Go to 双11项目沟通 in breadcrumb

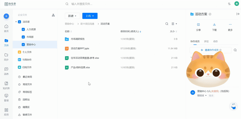87,24
